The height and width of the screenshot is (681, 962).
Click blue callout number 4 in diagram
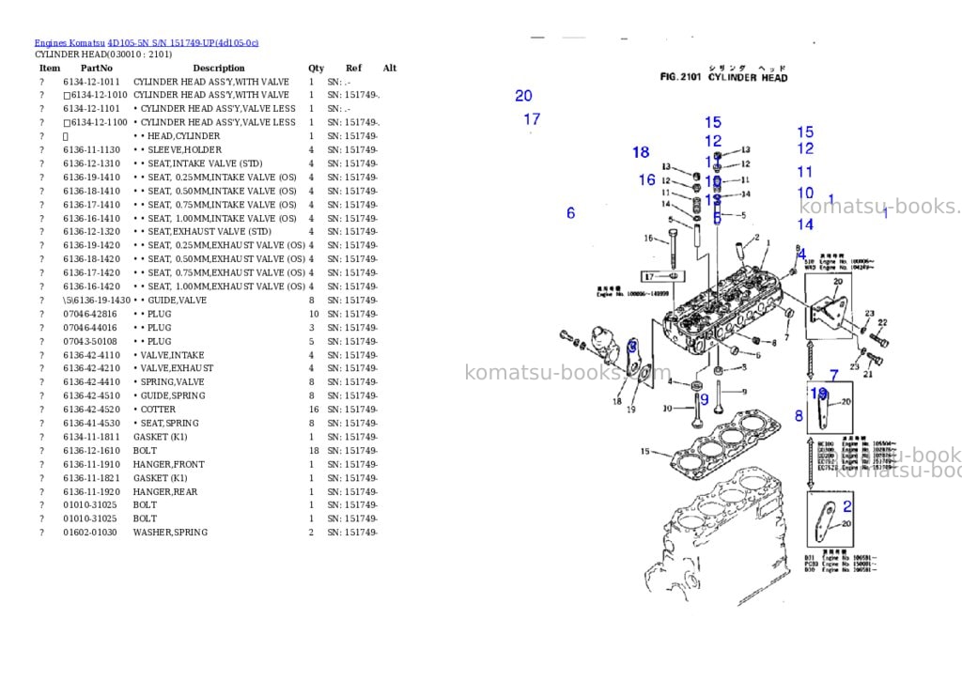pyautogui.click(x=802, y=254)
